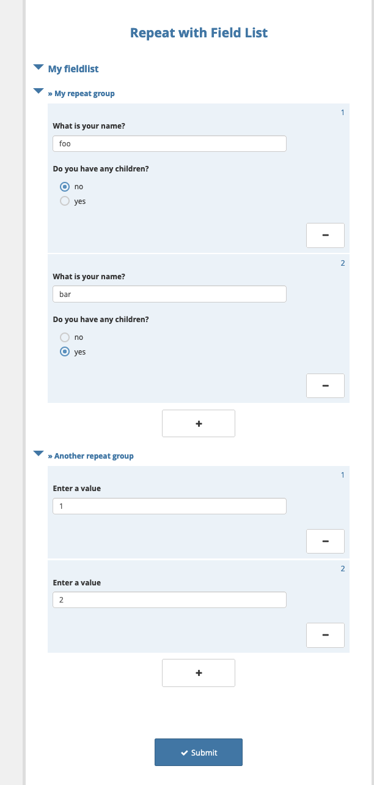Viewport: 374px width, 785px height.
Task: Collapse the 'My repeat group' triangle
Action: coord(38,91)
